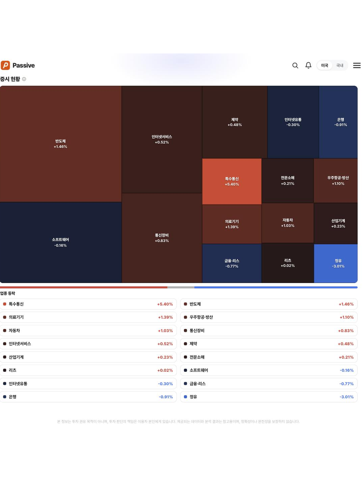Image resolution: width=362 pixels, height=482 pixels.
Task: Select 우주항공·방산 row in the list
Action: pos(269,317)
